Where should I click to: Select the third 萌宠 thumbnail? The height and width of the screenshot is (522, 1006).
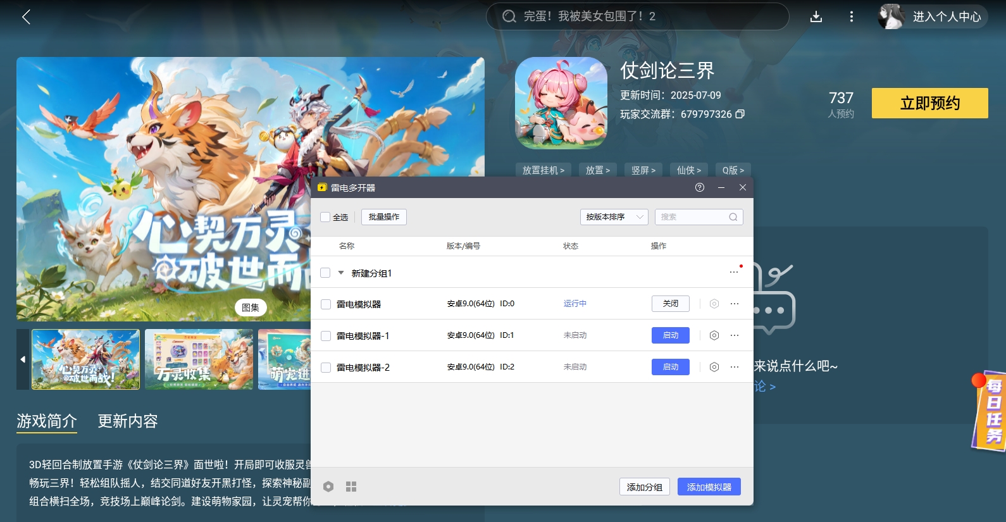(284, 359)
